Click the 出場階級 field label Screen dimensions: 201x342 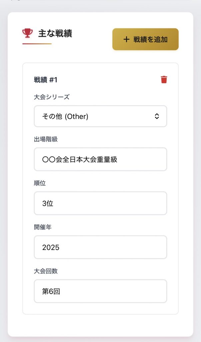pos(46,139)
